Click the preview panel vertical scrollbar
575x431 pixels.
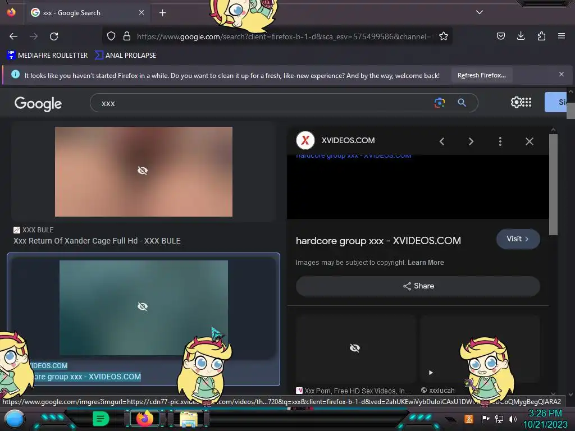553,185
